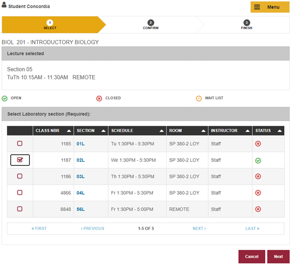Uncheck the box for class 1187
The height and width of the screenshot is (265, 292).
pyautogui.click(x=20, y=160)
